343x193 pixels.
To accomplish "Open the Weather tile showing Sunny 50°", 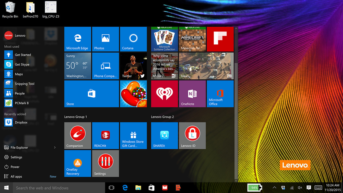I will click(78, 66).
